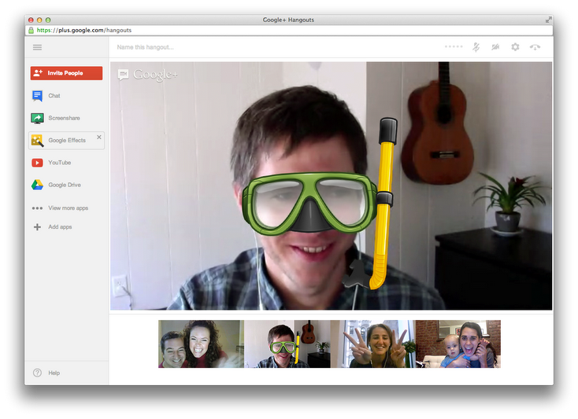Image resolution: width=578 pixels, height=419 pixels.
Task: Click the Chat text label
Action: pyautogui.click(x=54, y=96)
